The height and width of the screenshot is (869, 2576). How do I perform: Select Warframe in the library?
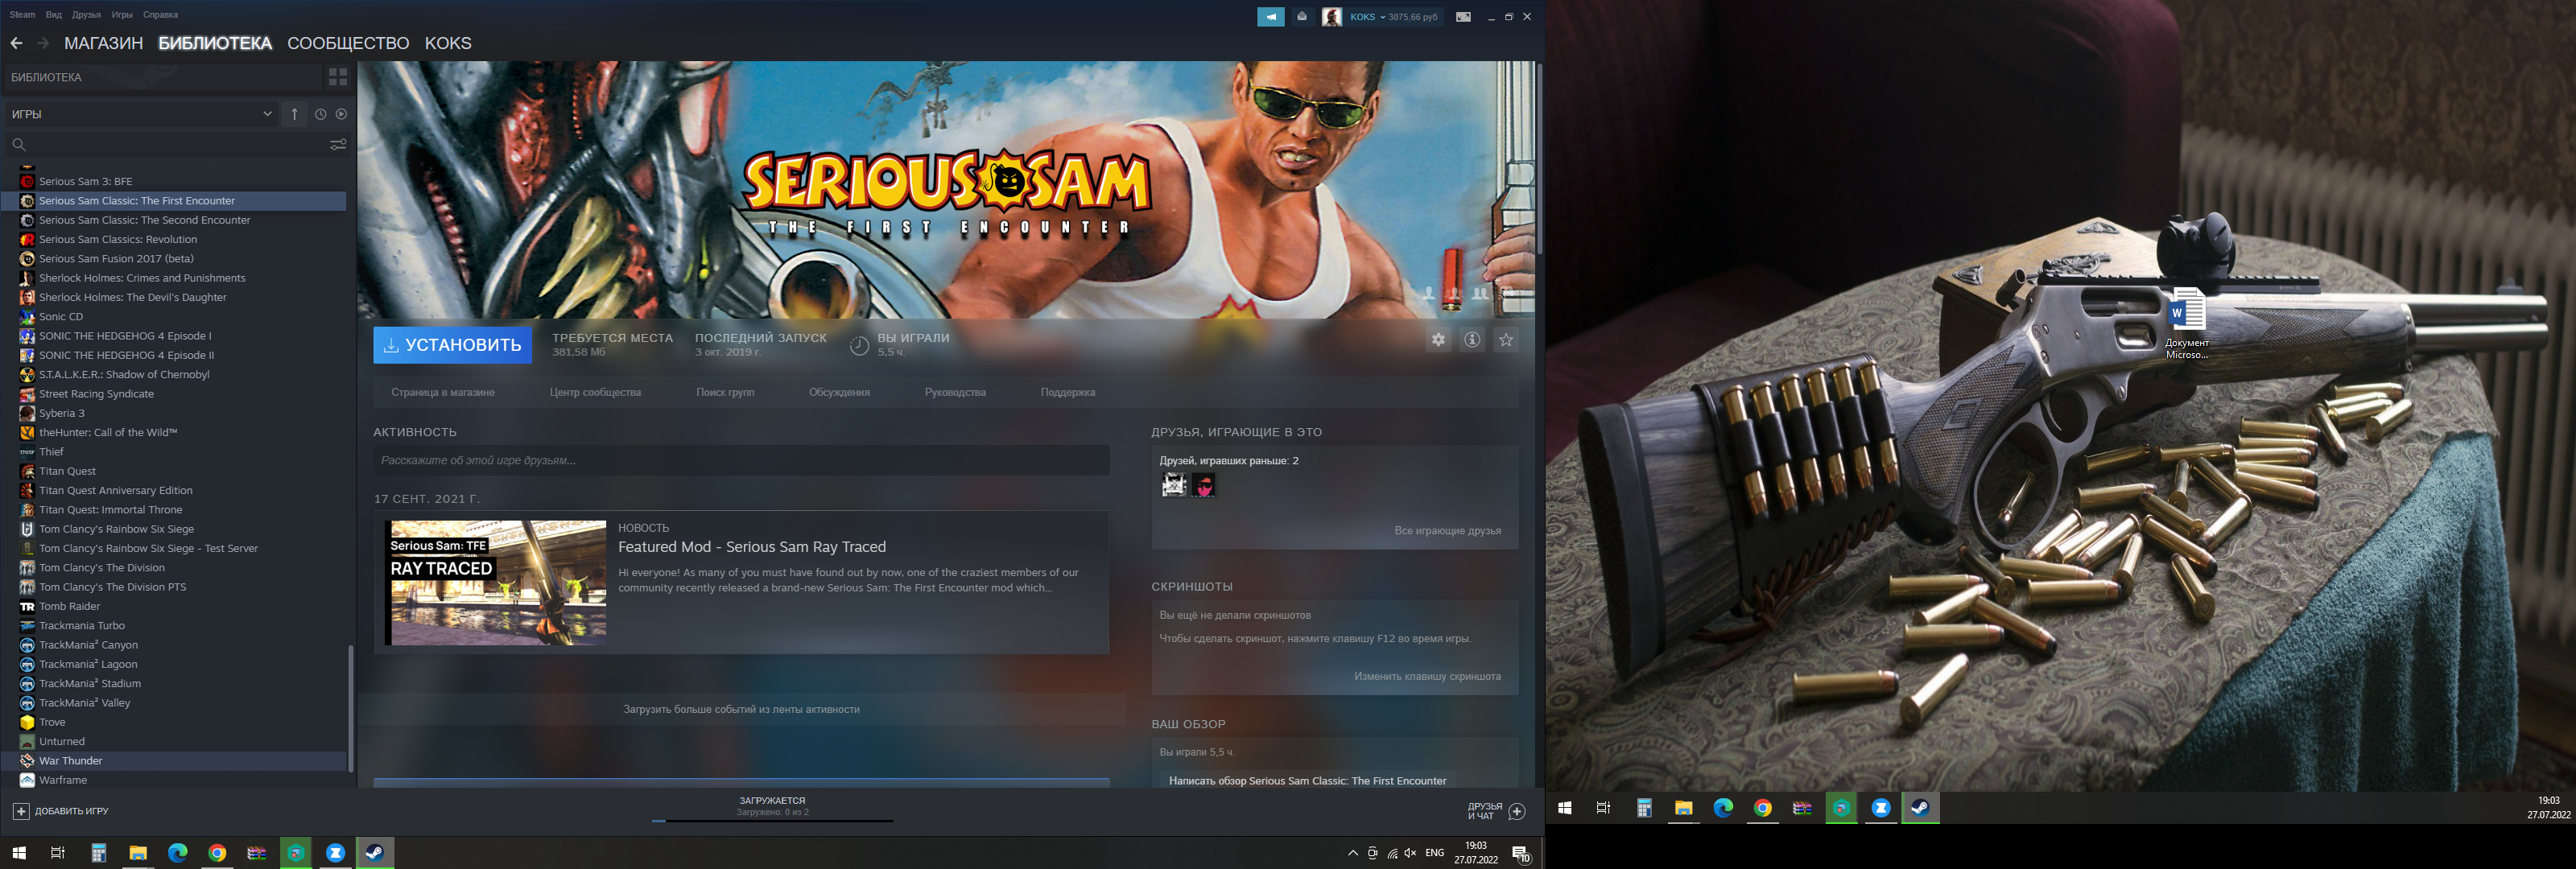tap(63, 781)
